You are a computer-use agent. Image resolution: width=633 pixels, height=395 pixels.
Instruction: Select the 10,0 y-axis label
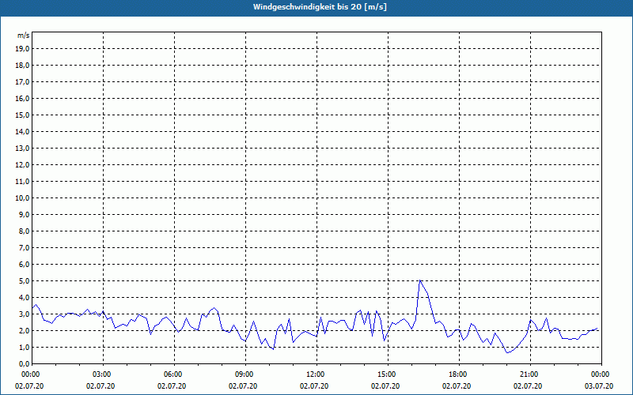pyautogui.click(x=22, y=198)
